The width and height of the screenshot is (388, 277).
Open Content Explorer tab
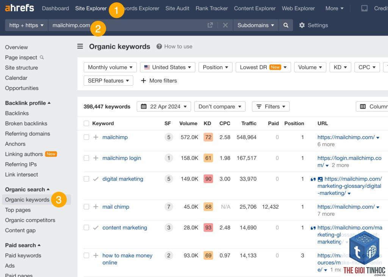pyautogui.click(x=255, y=8)
